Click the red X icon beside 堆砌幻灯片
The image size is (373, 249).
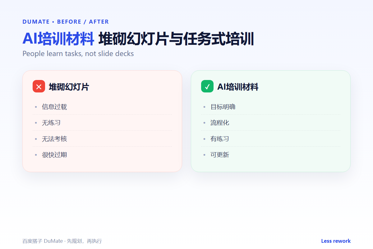coord(39,86)
